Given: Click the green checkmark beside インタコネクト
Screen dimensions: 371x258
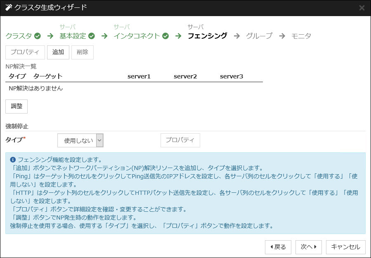Looking at the screenshot, I should coord(165,36).
